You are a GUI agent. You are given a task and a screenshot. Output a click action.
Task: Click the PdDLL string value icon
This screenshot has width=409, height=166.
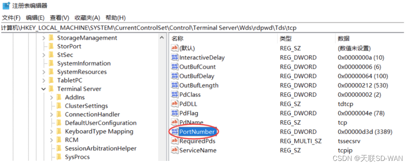coord(174,104)
